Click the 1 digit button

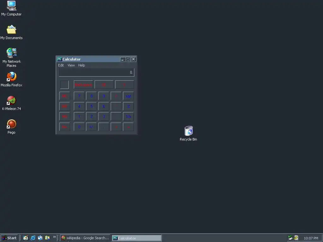[x=79, y=117]
